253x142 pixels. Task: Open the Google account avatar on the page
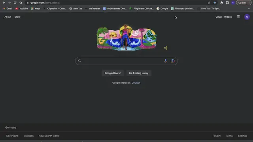[x=247, y=17]
